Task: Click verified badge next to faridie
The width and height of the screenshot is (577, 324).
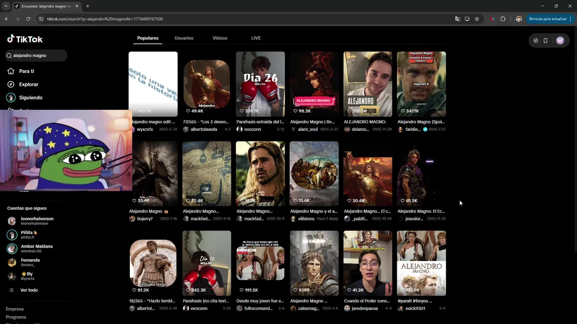Action: point(425,129)
